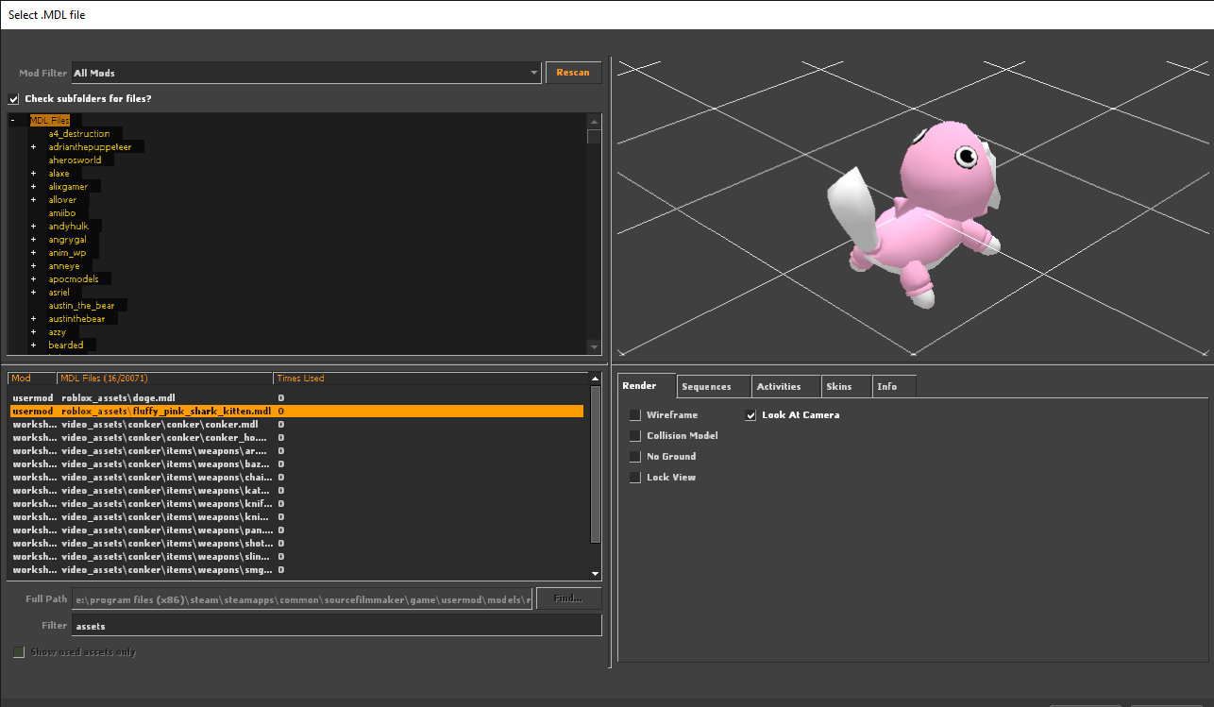Click the folder tree scrollbar down arrow
This screenshot has height=707, width=1214.
point(594,346)
